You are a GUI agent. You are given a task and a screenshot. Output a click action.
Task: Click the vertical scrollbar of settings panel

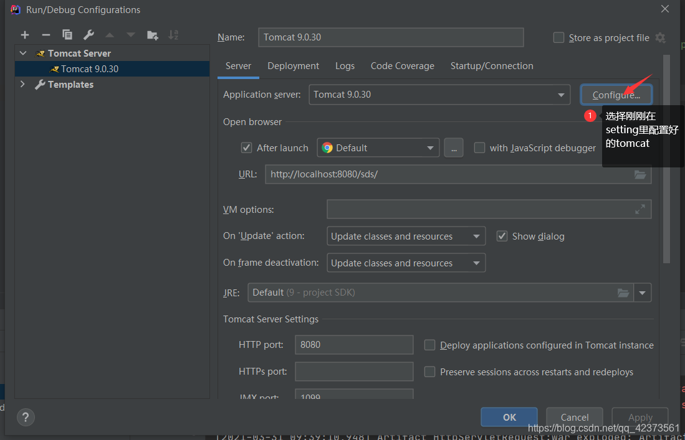pos(666,159)
